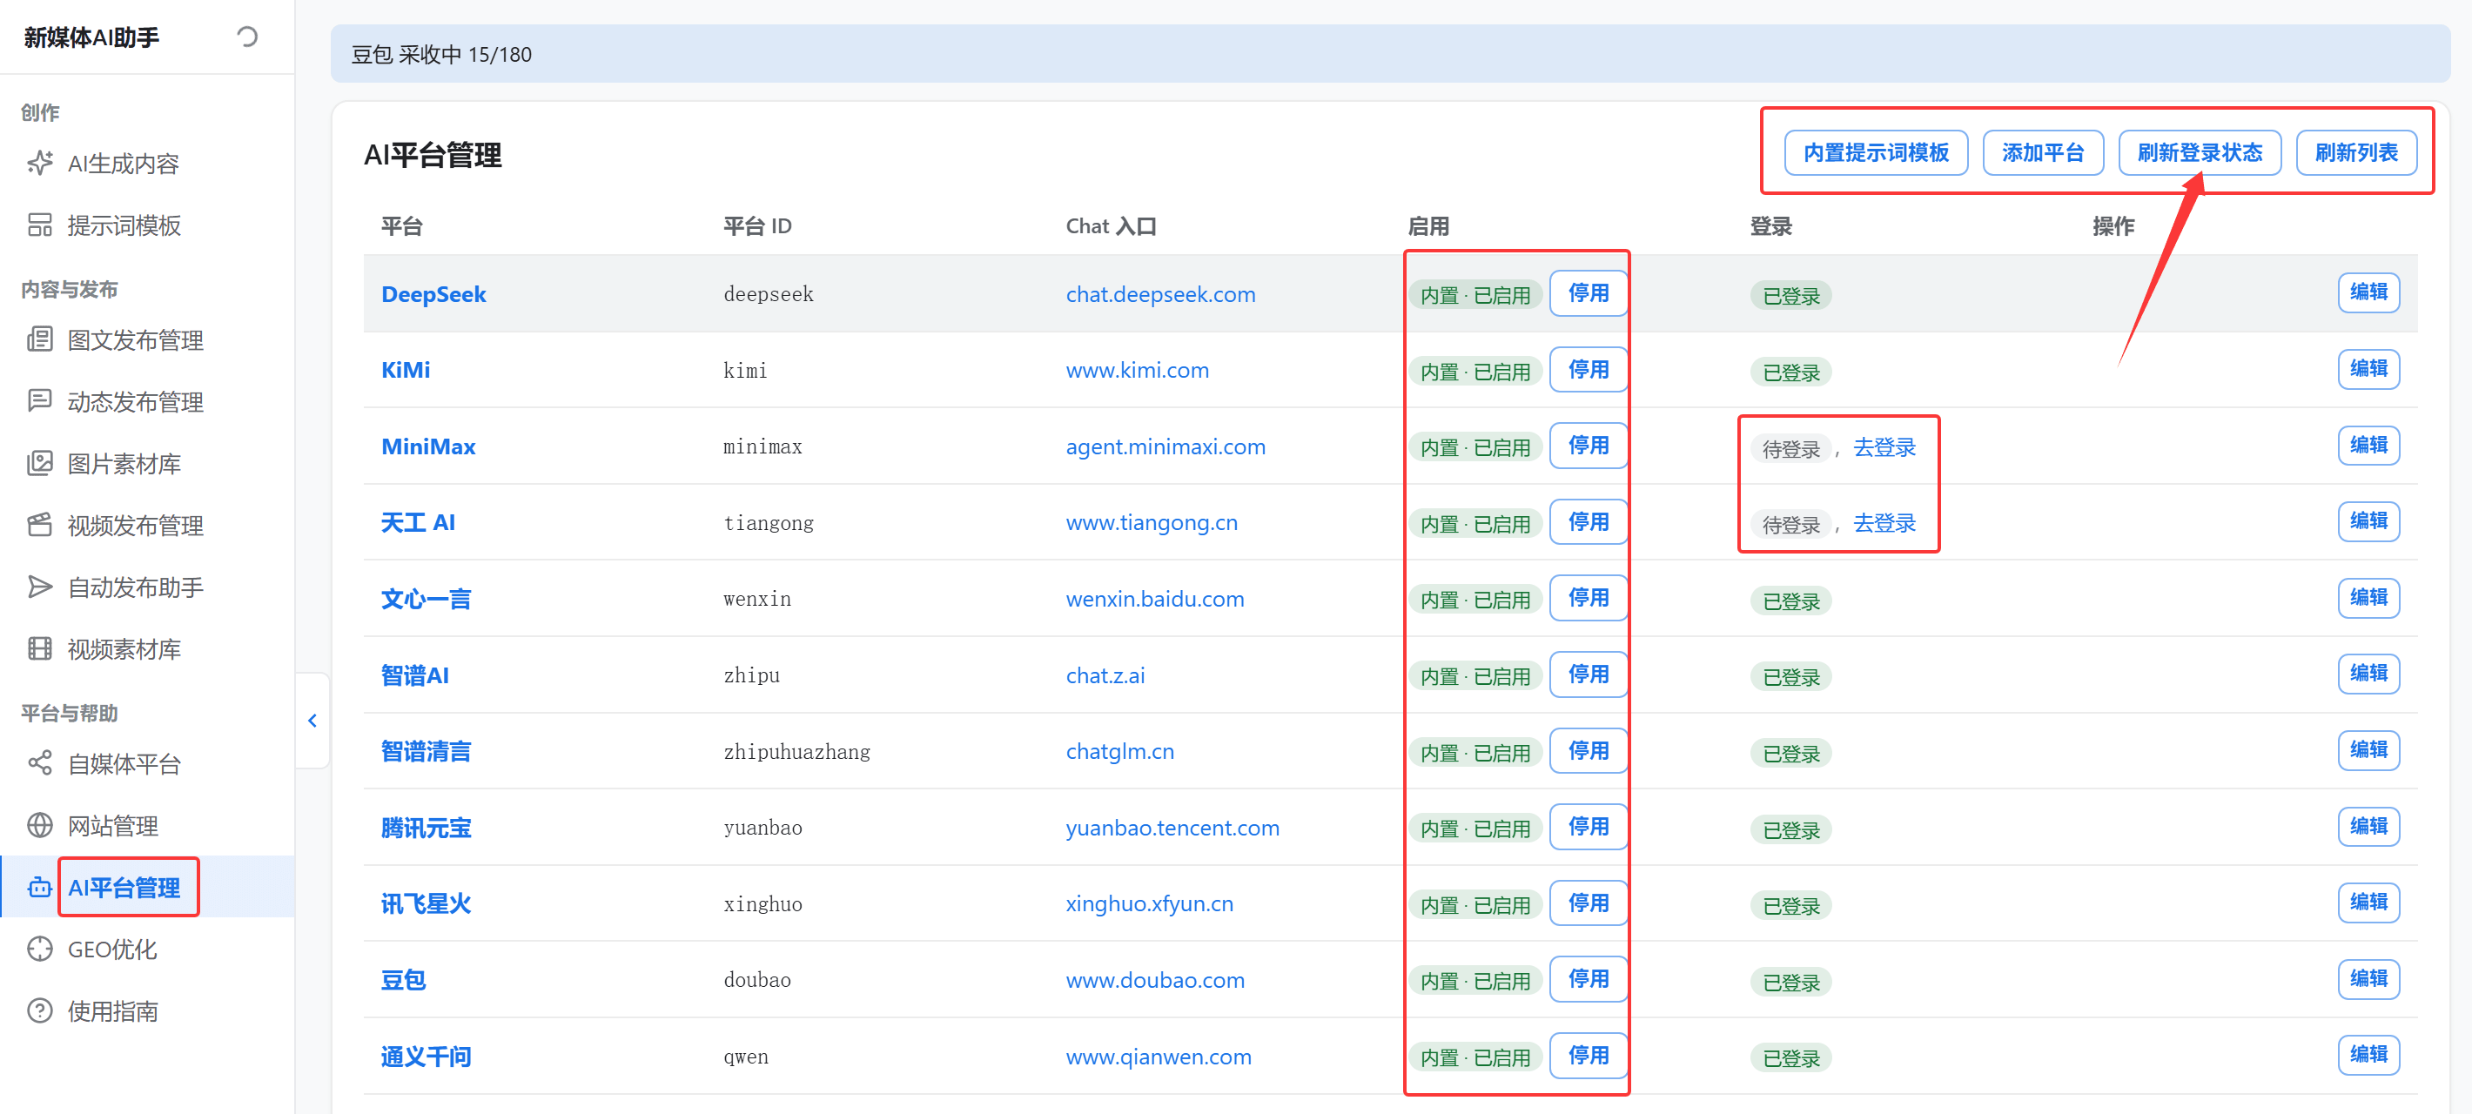This screenshot has width=2472, height=1114.
Task: Open 图文发布管理 menu item
Action: tap(147, 339)
